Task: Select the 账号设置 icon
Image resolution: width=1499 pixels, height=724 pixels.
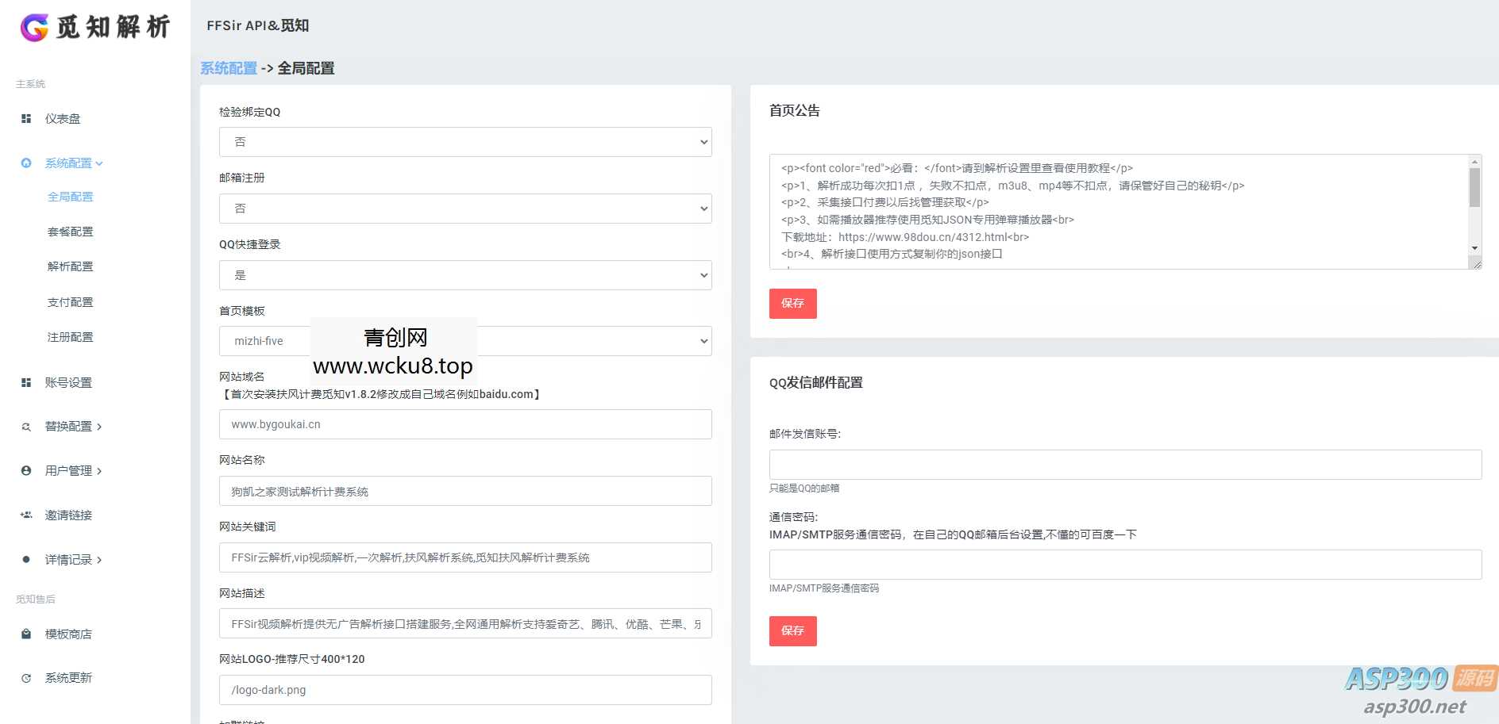Action: click(26, 381)
